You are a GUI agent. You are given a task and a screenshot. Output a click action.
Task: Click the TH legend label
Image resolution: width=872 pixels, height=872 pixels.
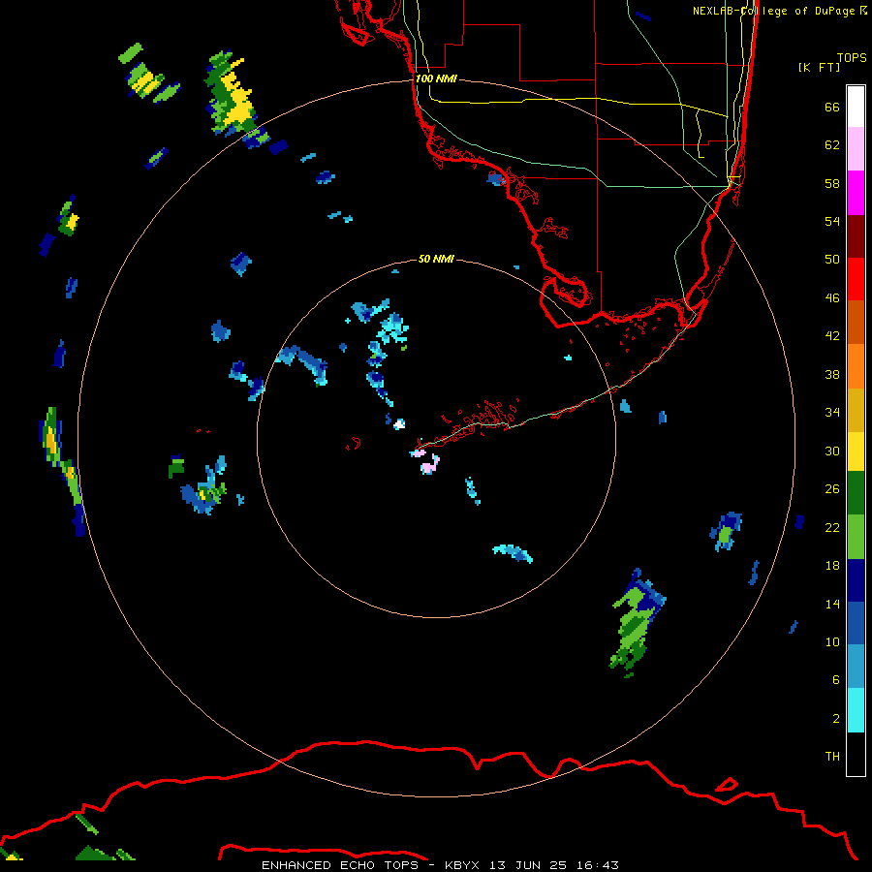tap(832, 757)
